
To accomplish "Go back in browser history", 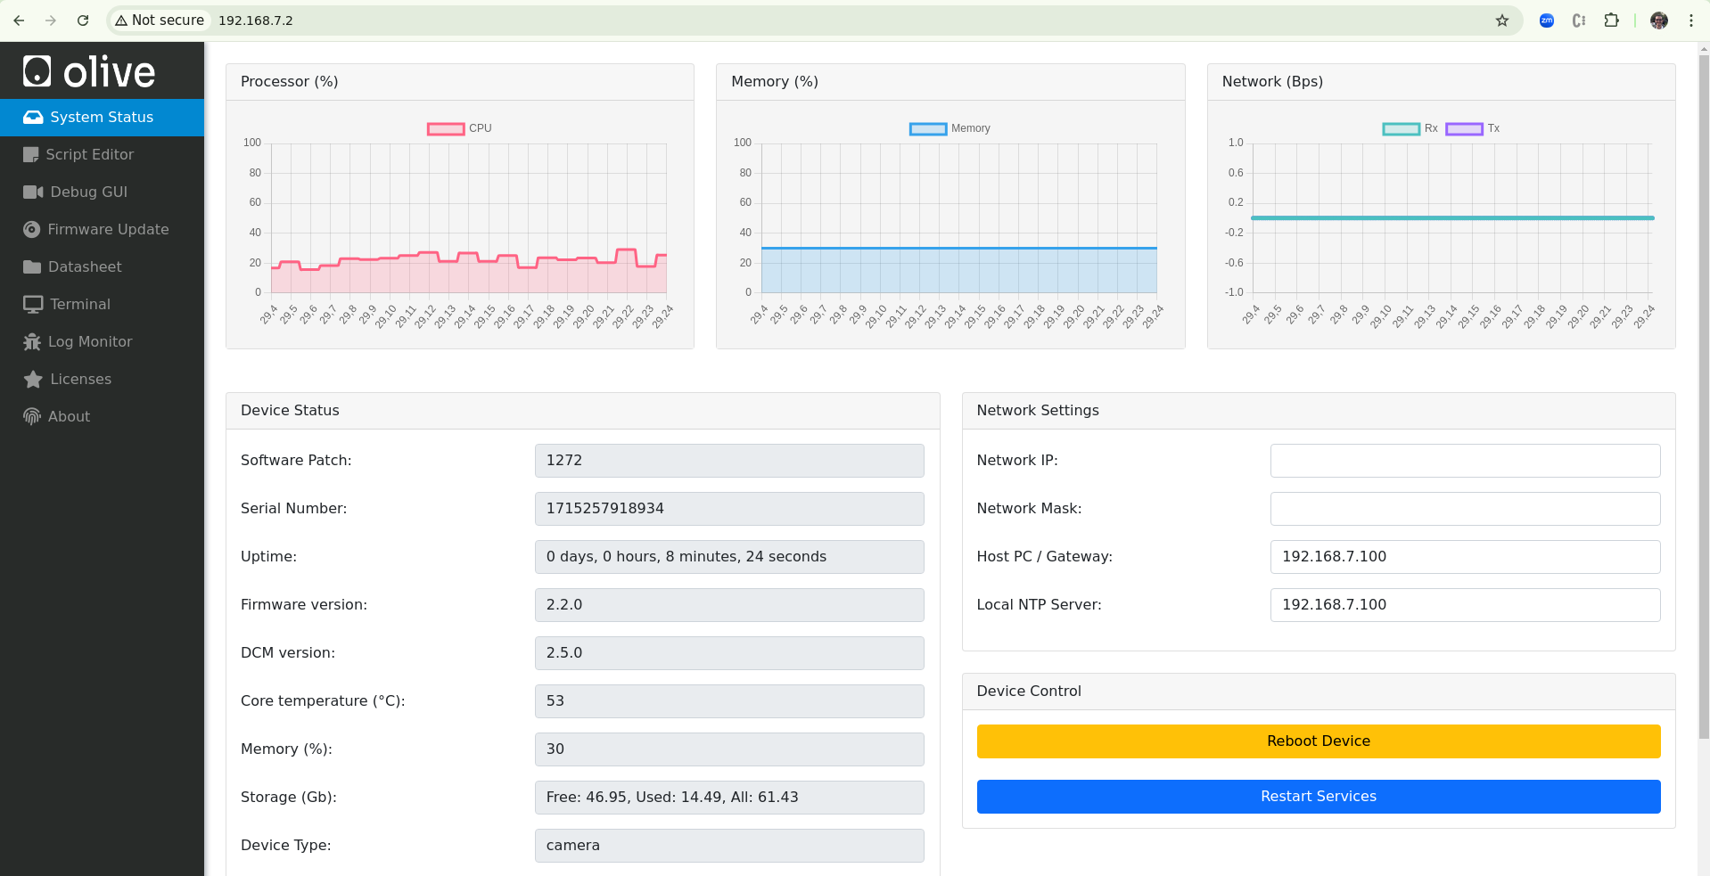I will tap(19, 20).
